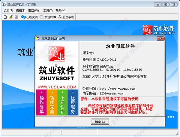Click the email 123@yusuan.com

click(111, 94)
